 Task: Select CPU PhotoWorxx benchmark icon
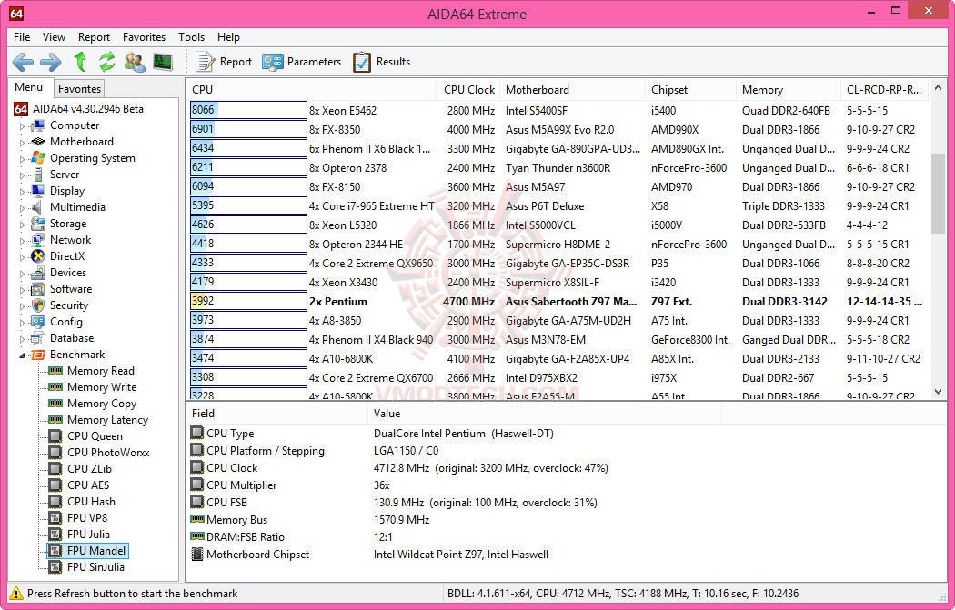(55, 453)
